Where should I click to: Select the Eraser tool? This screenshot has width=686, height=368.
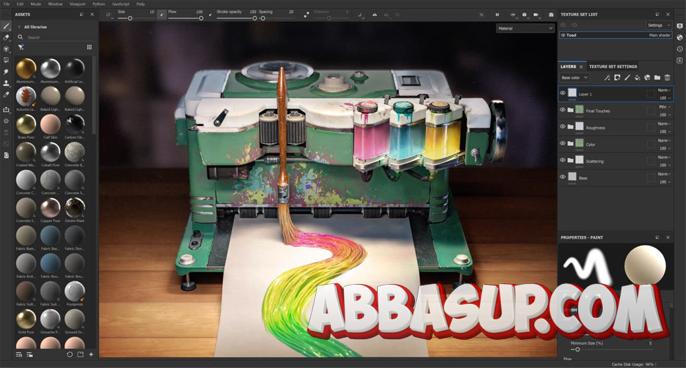6,38
